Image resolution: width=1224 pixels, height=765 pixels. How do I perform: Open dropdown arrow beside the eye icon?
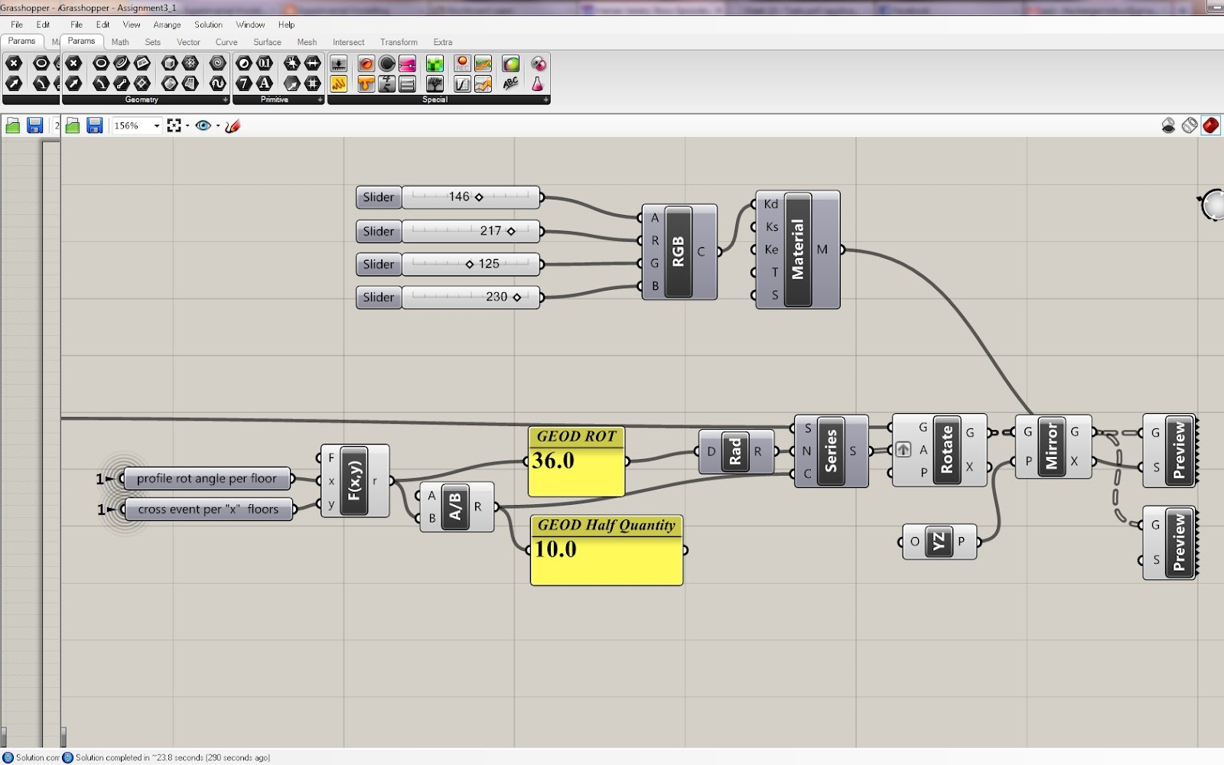[218, 126]
